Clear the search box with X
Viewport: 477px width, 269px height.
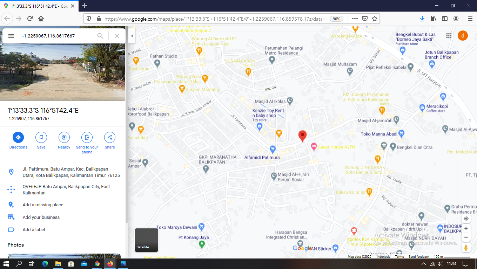click(x=117, y=36)
